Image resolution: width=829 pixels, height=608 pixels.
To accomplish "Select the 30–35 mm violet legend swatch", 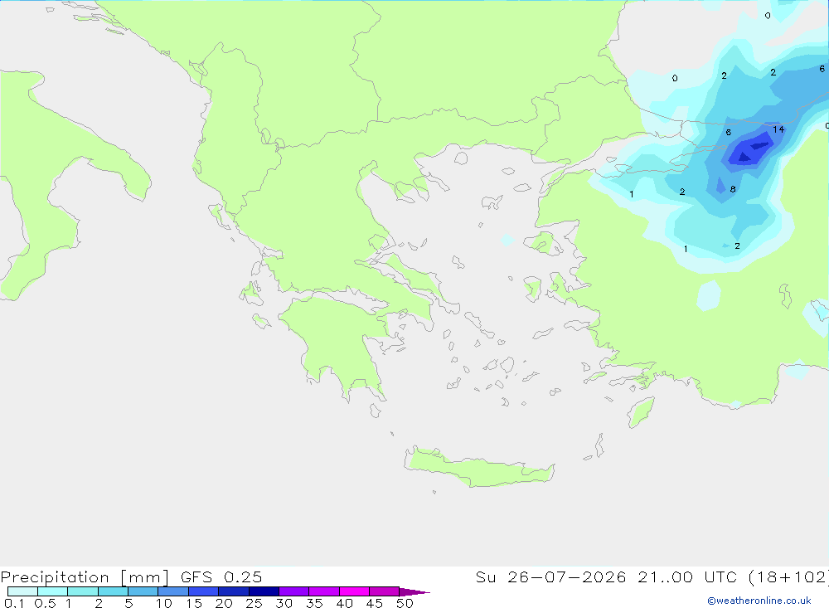I will point(294,591).
